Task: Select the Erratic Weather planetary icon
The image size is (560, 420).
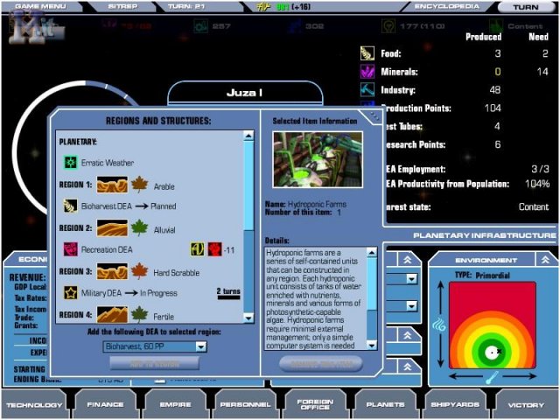Action: [x=70, y=163]
